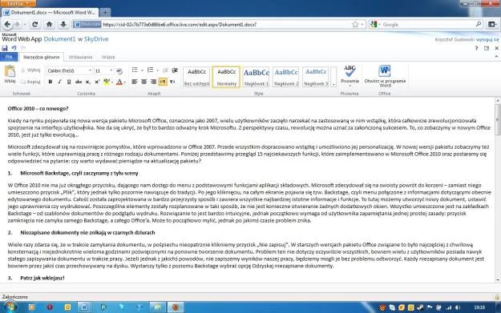This screenshot has height=313, width=501.
Task: Open the Calibri font name dropdown
Action: point(69,70)
